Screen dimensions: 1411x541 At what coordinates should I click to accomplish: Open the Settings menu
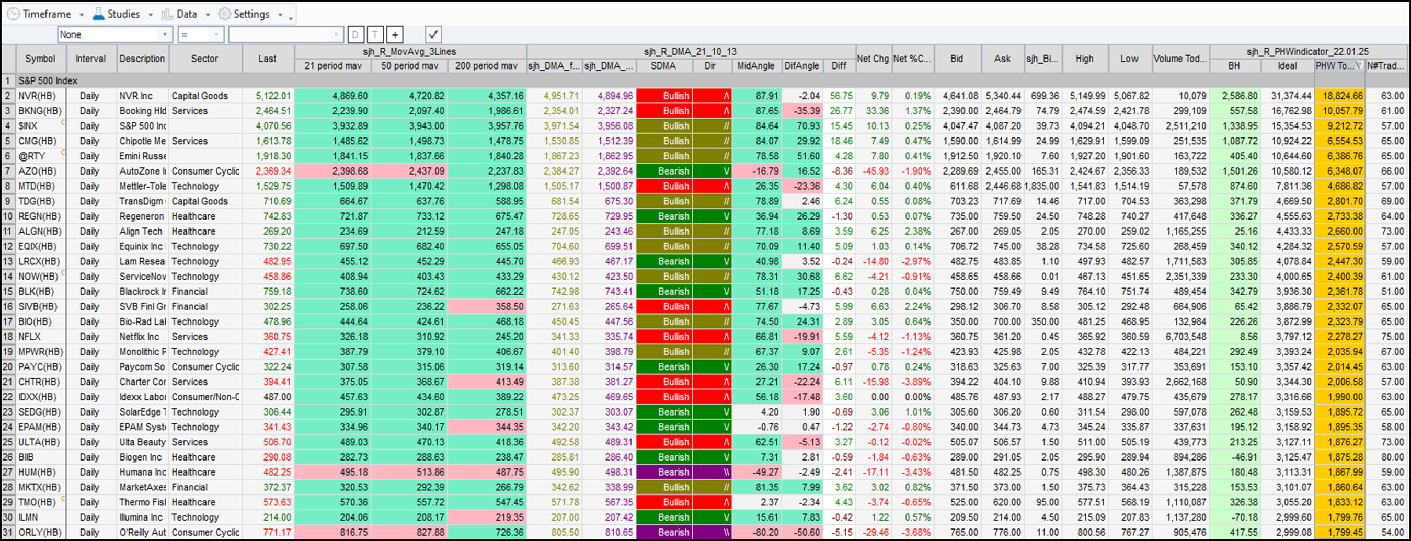244,14
